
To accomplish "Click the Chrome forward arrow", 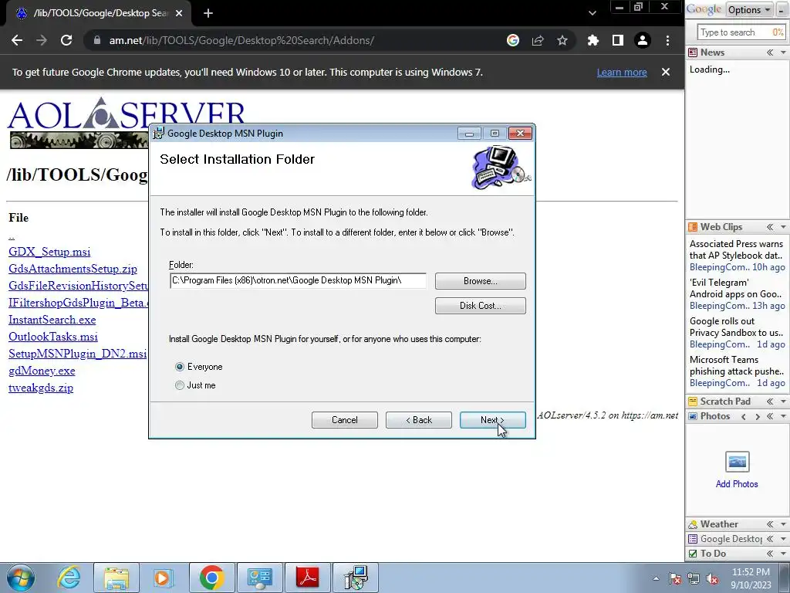I will (x=42, y=40).
